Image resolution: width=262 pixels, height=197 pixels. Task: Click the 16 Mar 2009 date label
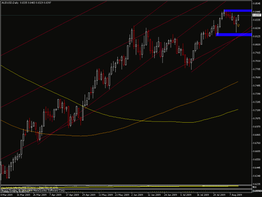click(23, 195)
